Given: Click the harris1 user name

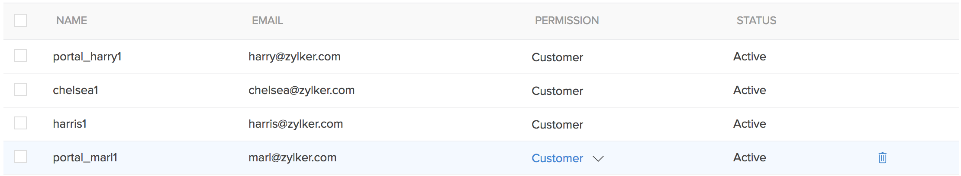Looking at the screenshot, I should click(70, 124).
